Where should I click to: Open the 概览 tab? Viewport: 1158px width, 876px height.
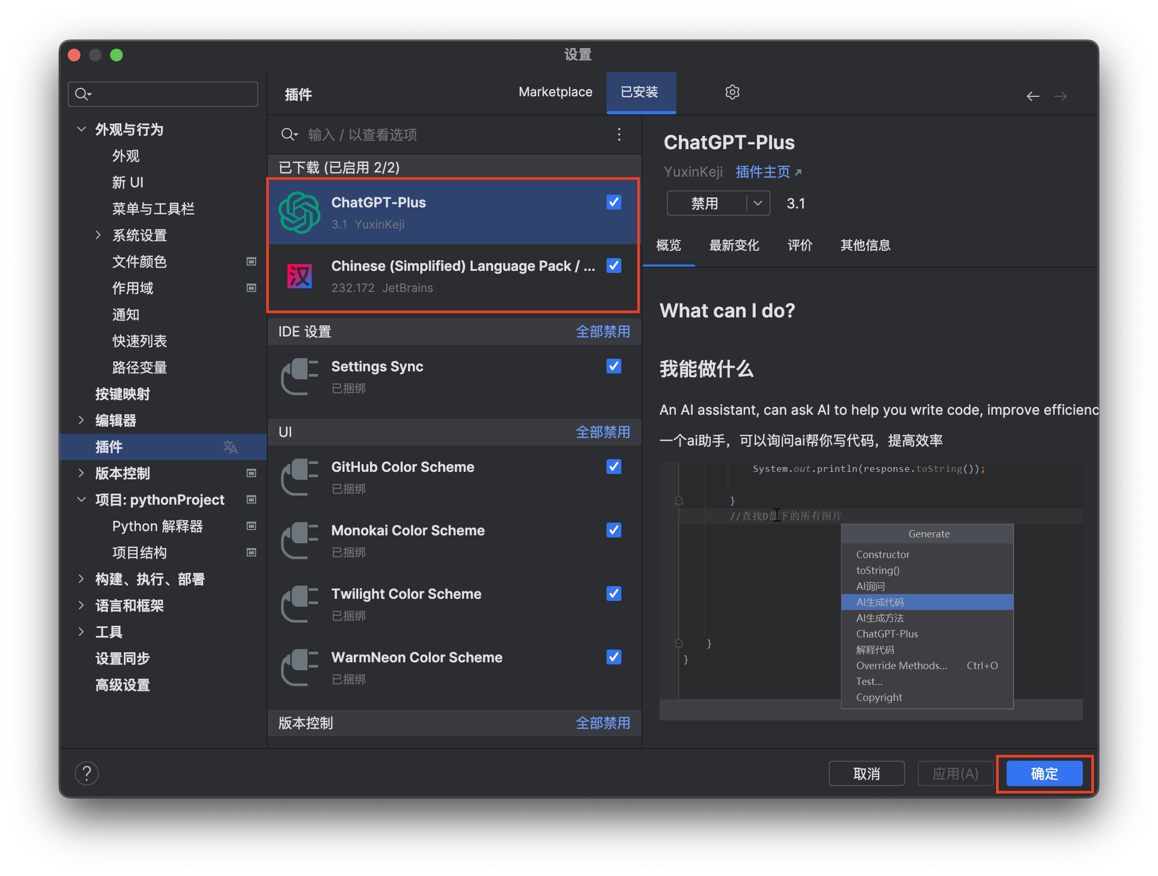[668, 245]
